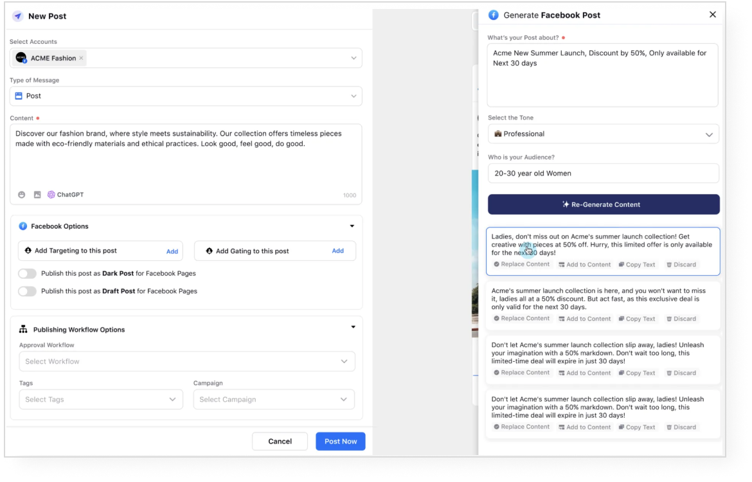The width and height of the screenshot is (752, 482).
Task: Add 'Acme's summer launch collection is here' suggestion to content
Action: click(x=585, y=319)
